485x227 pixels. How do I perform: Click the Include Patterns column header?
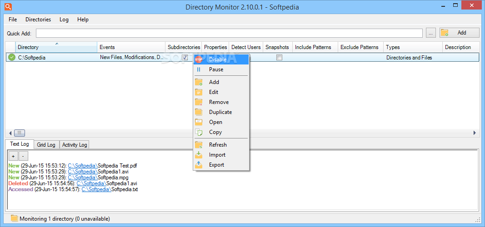pyautogui.click(x=315, y=47)
